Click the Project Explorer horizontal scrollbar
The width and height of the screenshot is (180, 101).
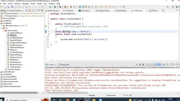click(x=19, y=93)
